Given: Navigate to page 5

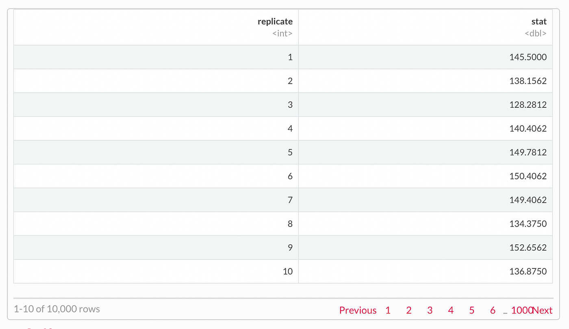Looking at the screenshot, I should 471,310.
